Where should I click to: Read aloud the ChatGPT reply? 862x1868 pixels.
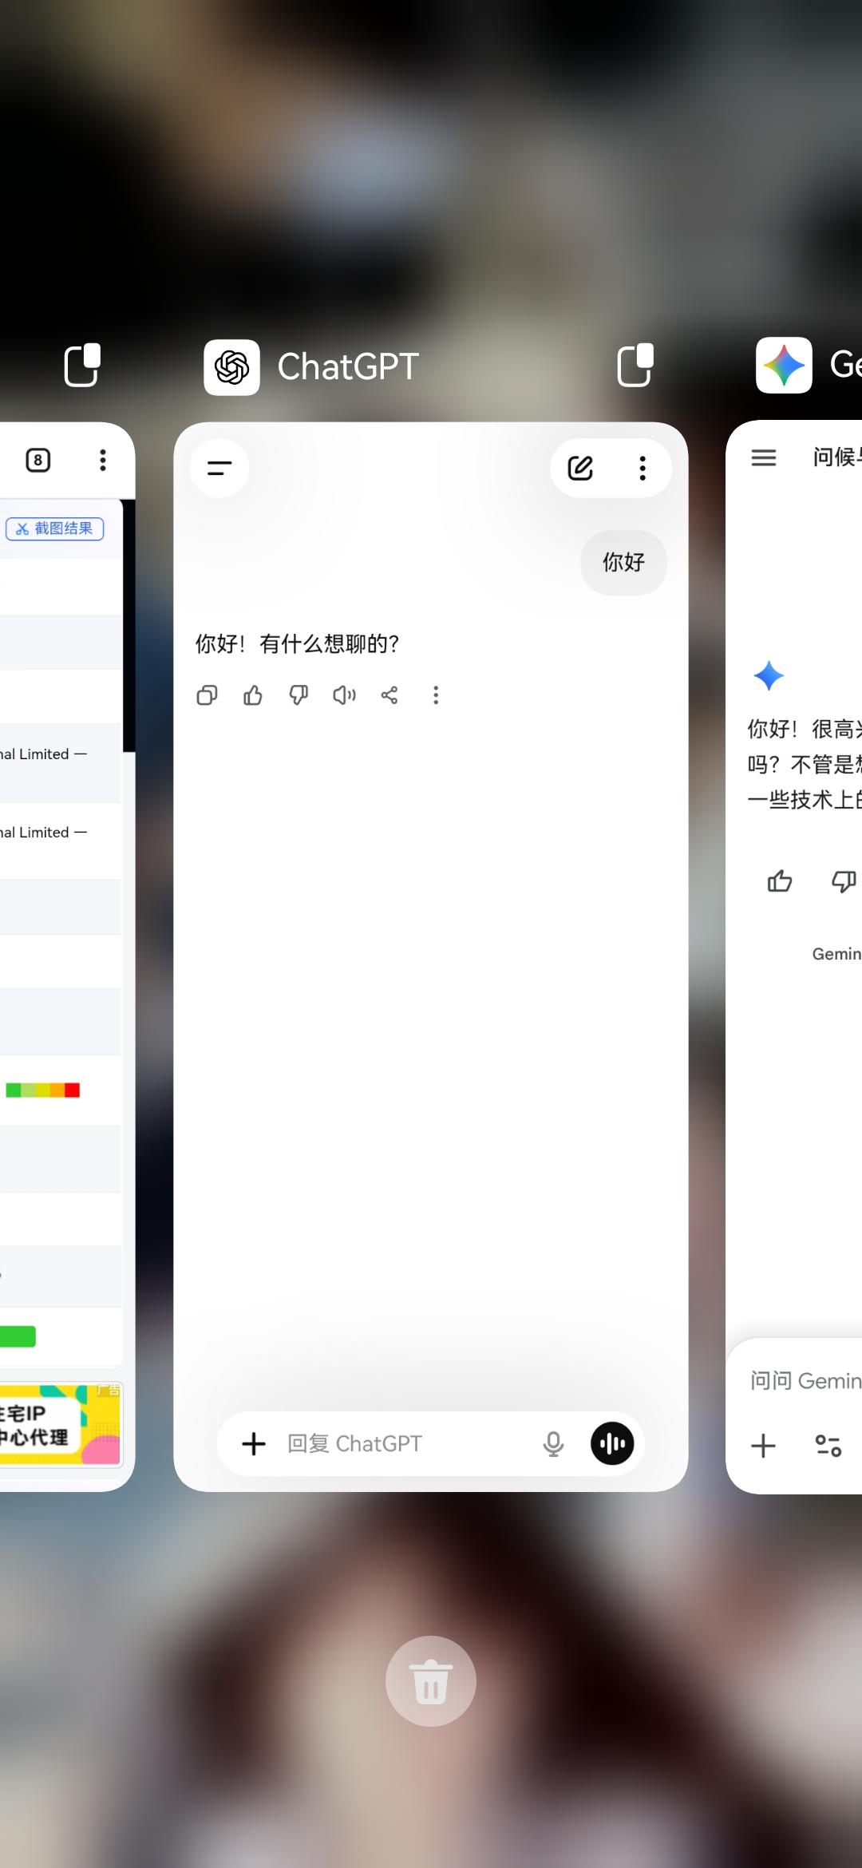[344, 695]
